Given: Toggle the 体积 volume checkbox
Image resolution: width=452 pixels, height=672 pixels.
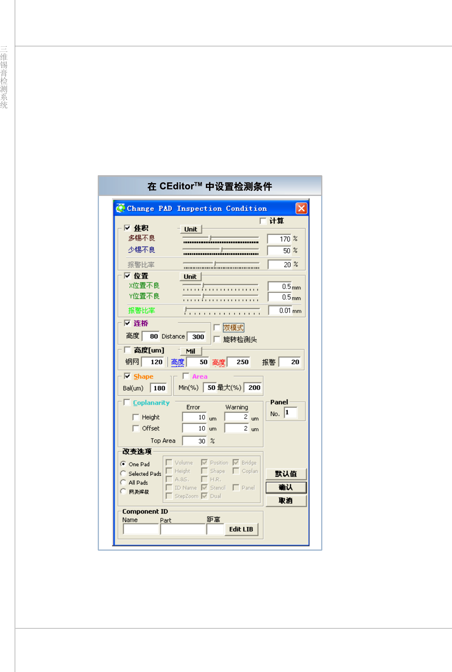Looking at the screenshot, I should [127, 228].
